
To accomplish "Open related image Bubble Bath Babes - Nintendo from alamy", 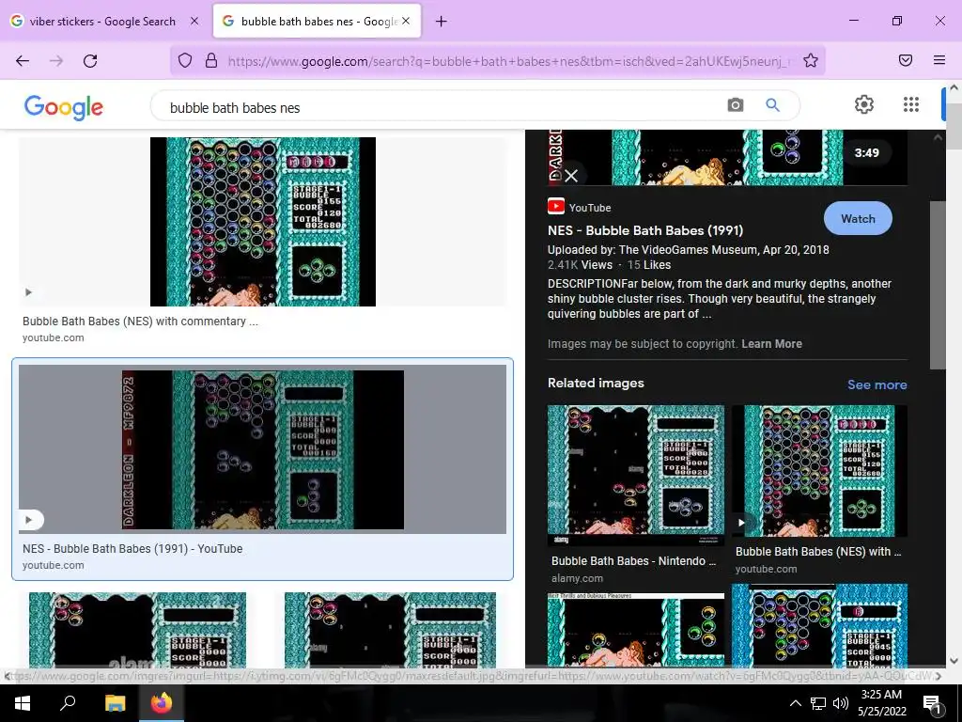I will (636, 475).
